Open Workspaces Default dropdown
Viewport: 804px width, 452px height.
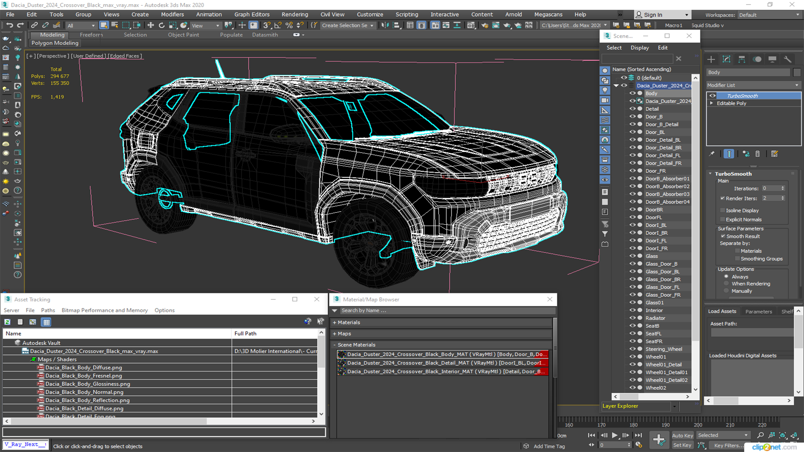tap(769, 15)
